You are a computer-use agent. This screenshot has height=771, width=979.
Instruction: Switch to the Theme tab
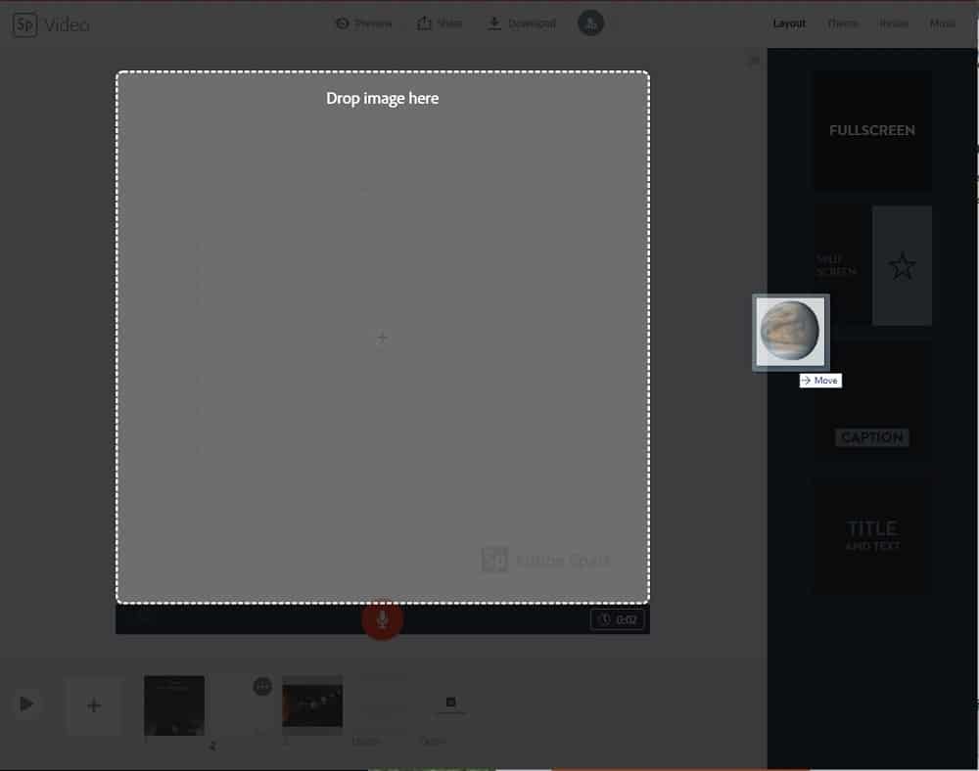click(x=842, y=23)
